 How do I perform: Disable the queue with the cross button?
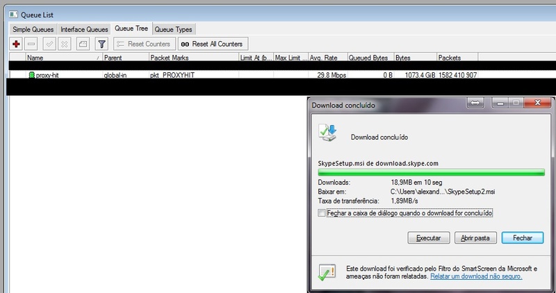click(x=64, y=44)
